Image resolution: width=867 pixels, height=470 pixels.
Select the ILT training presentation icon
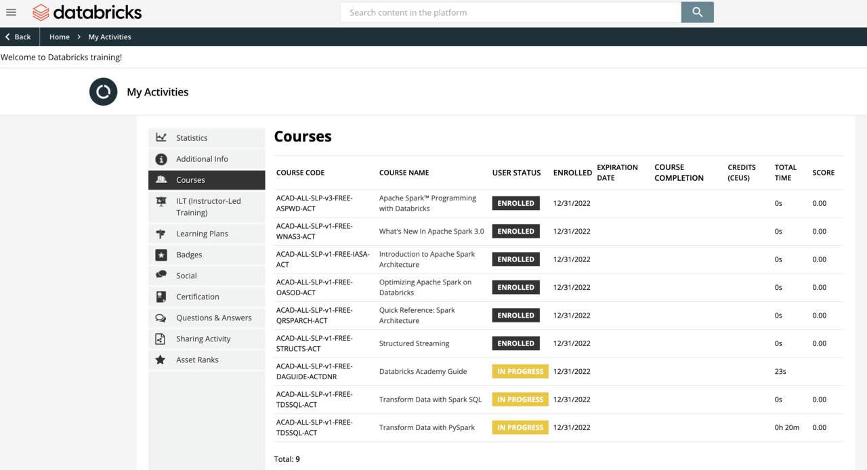click(161, 200)
